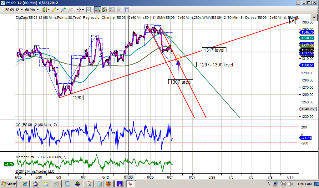Select the '1317 level' text label
319x188 pixels.
[x=214, y=50]
